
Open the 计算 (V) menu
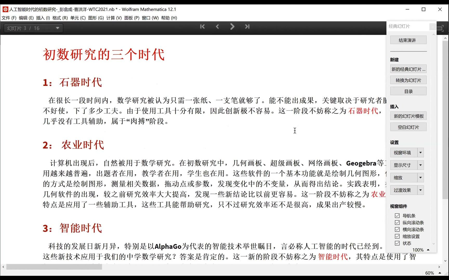(114, 18)
